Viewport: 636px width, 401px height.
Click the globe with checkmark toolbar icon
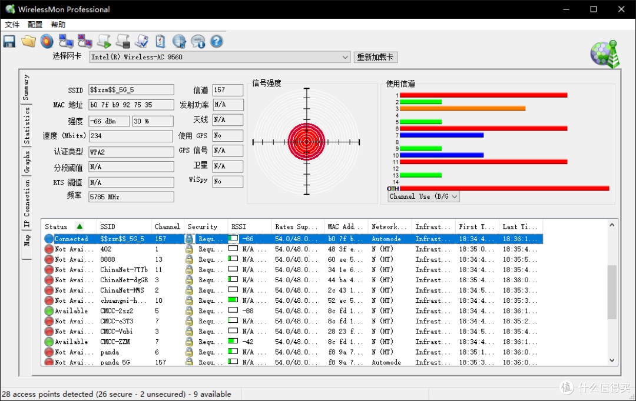tap(179, 41)
